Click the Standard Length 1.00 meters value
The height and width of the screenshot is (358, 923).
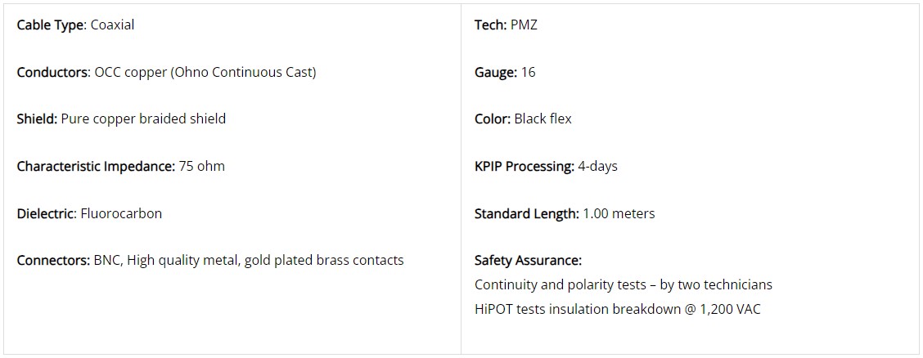click(618, 213)
